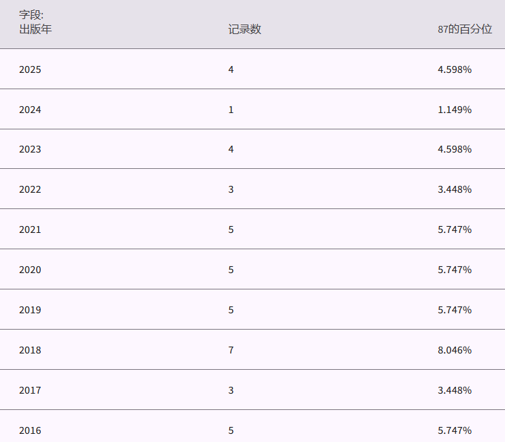Click the 3.448% percentage in the 2022 row
Screen dimensions: 505x442
pos(455,189)
